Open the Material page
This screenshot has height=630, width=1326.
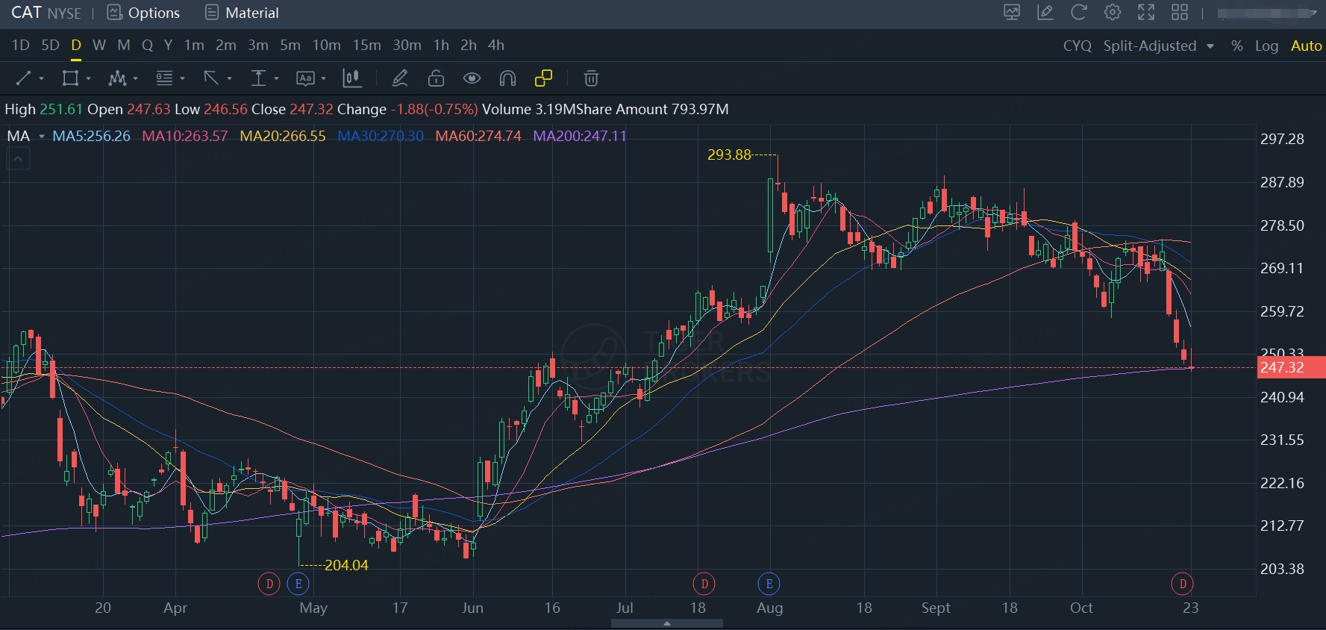(x=242, y=13)
